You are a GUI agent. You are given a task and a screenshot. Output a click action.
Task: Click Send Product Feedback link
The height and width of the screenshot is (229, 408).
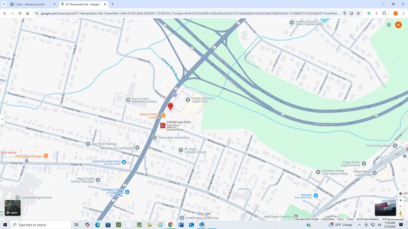[367, 219]
